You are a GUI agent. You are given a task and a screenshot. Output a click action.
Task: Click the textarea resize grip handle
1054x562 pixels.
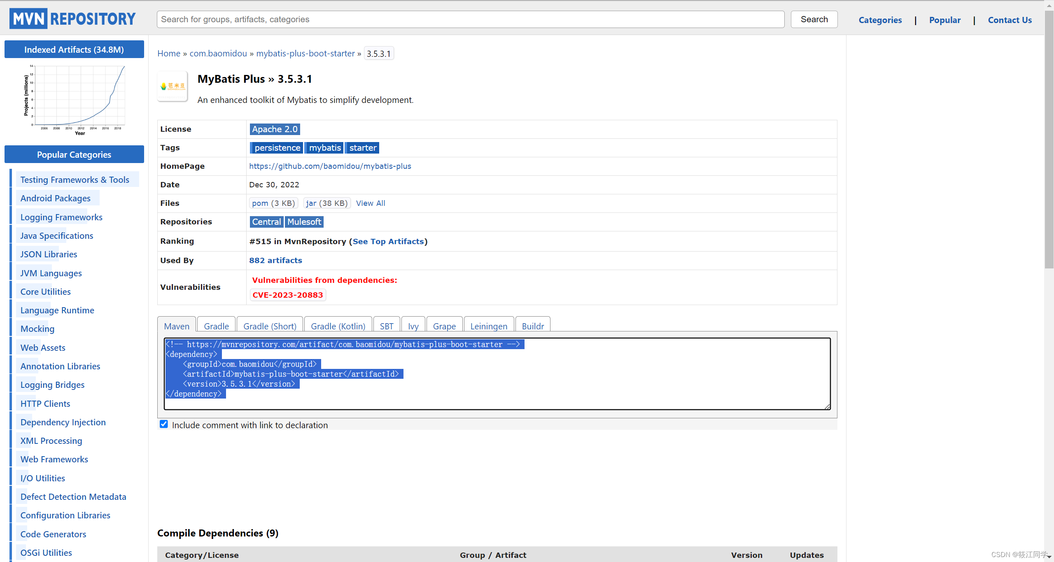[827, 406]
